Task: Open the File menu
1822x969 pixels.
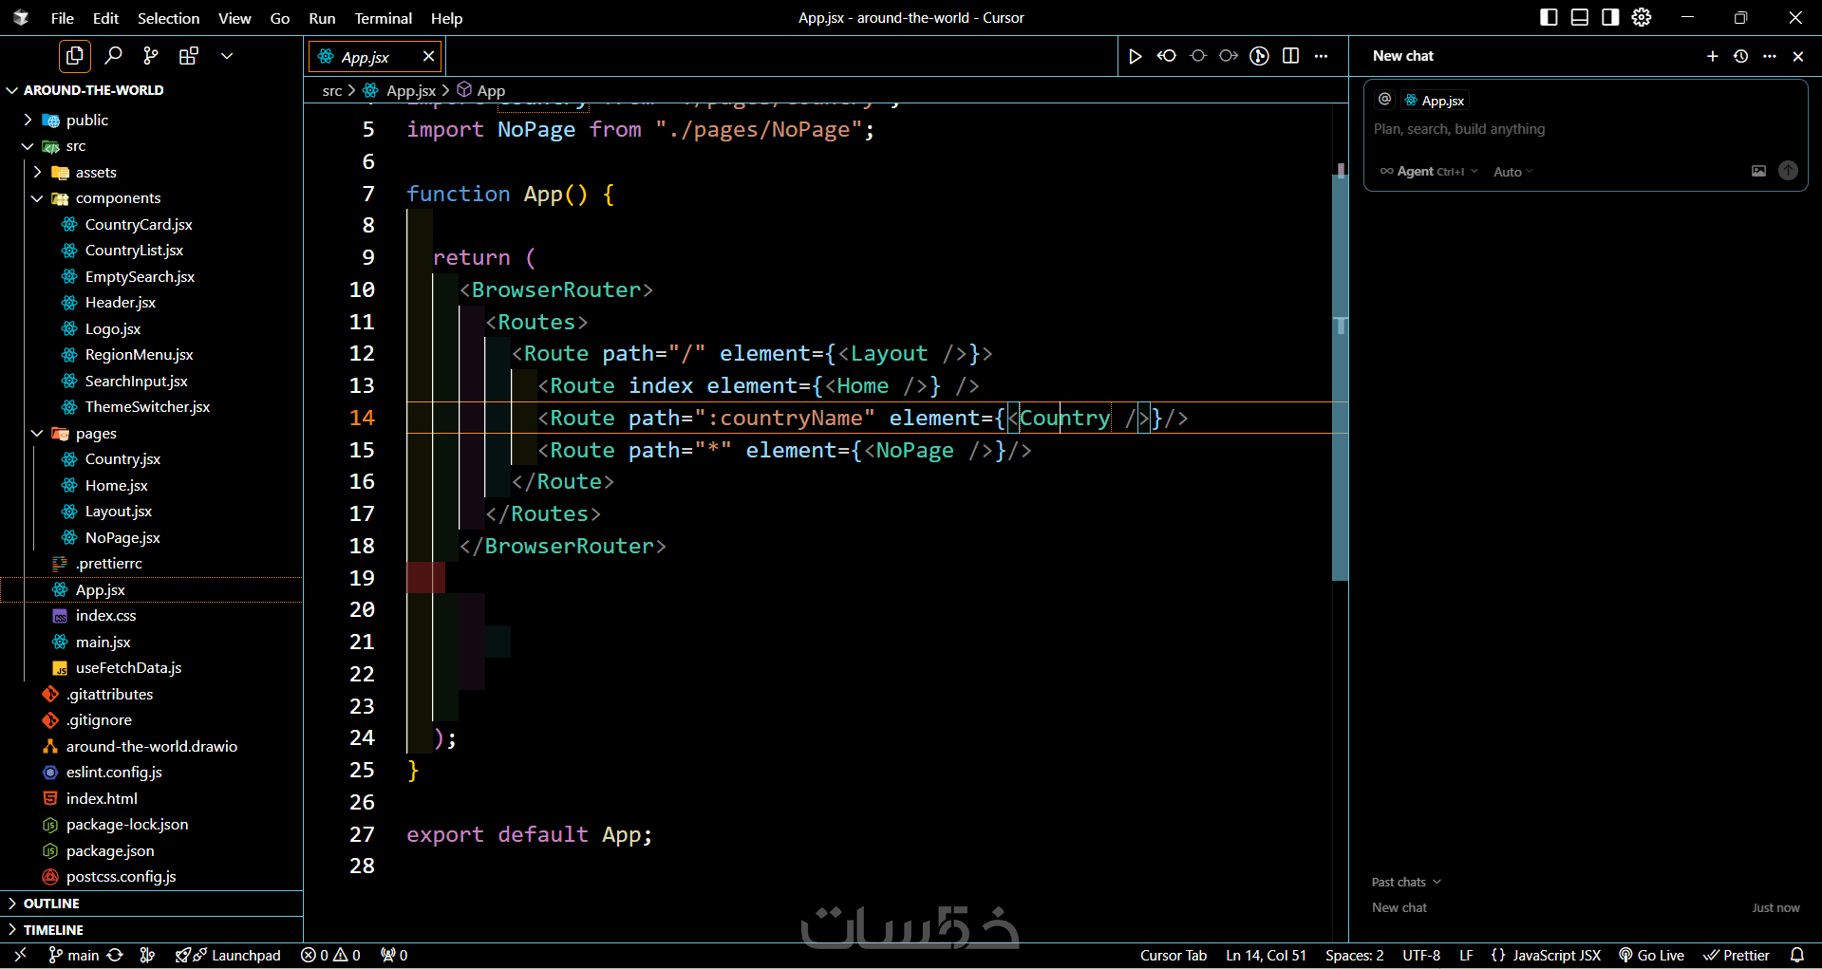Action: tap(63, 18)
